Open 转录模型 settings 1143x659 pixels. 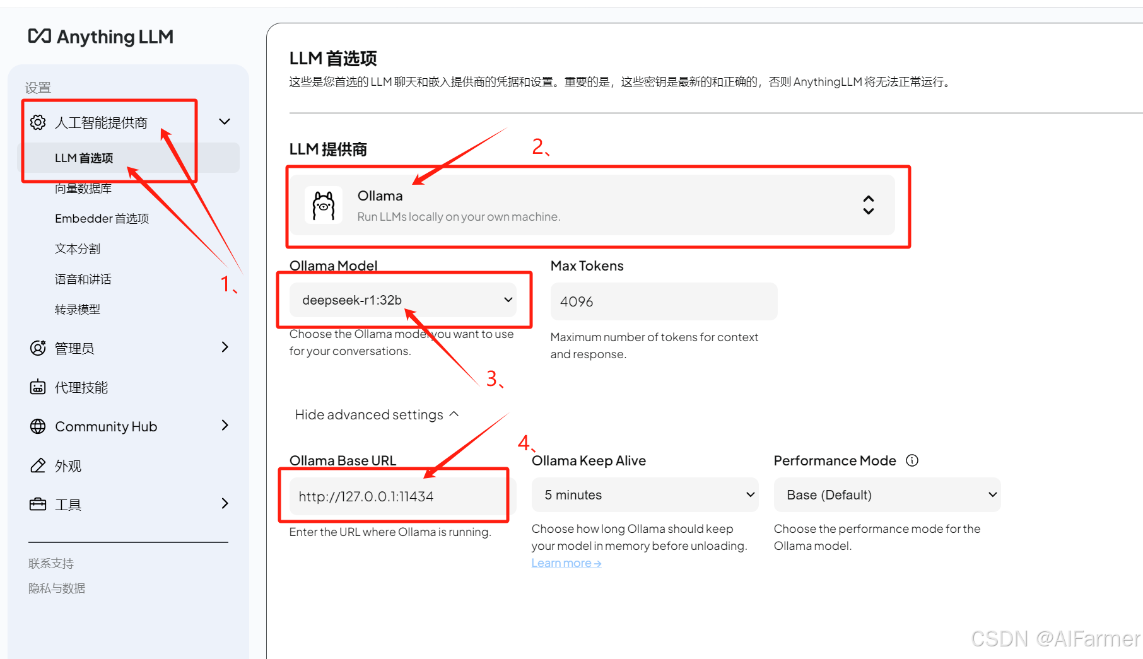[78, 309]
